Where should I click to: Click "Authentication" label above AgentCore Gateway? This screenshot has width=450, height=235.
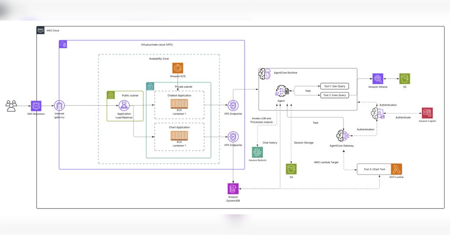(x=366, y=129)
